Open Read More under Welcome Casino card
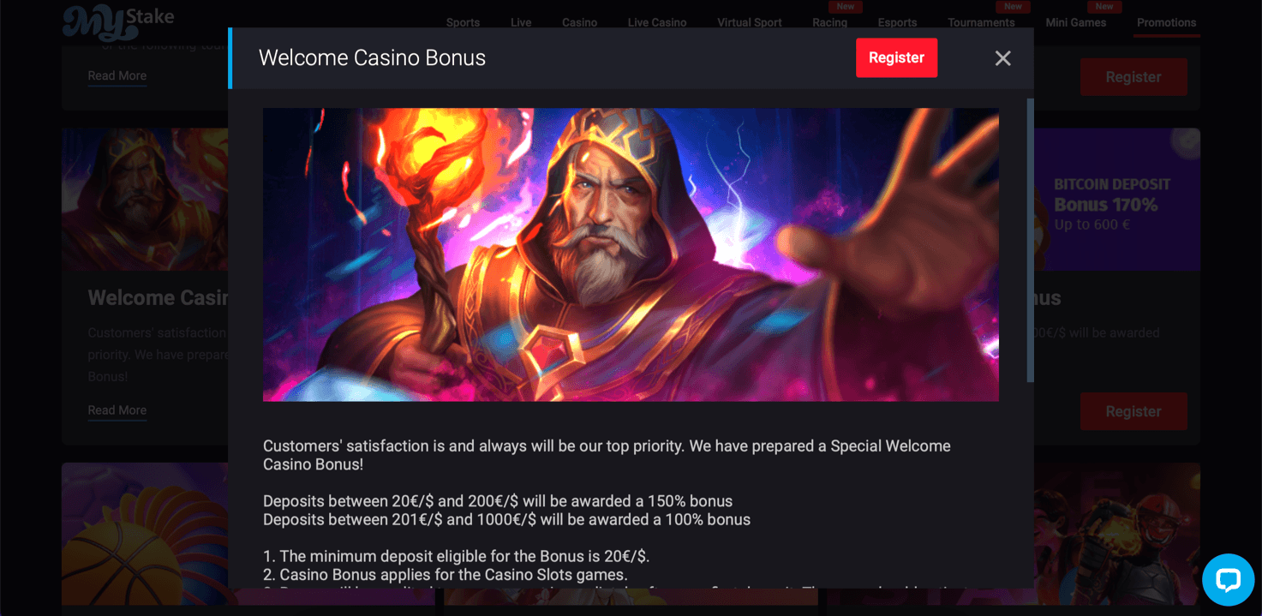Image resolution: width=1262 pixels, height=616 pixels. (x=117, y=410)
